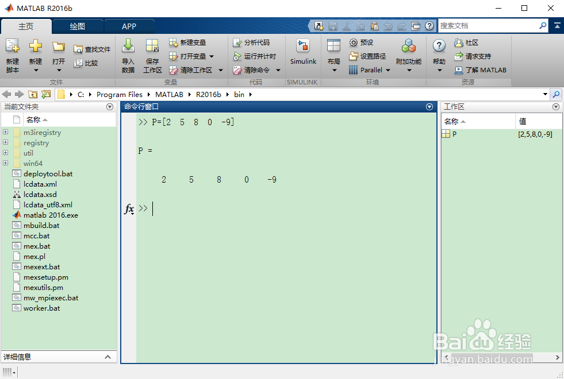Select matlab 2016.exe file
The height and width of the screenshot is (379, 564).
click(x=51, y=215)
